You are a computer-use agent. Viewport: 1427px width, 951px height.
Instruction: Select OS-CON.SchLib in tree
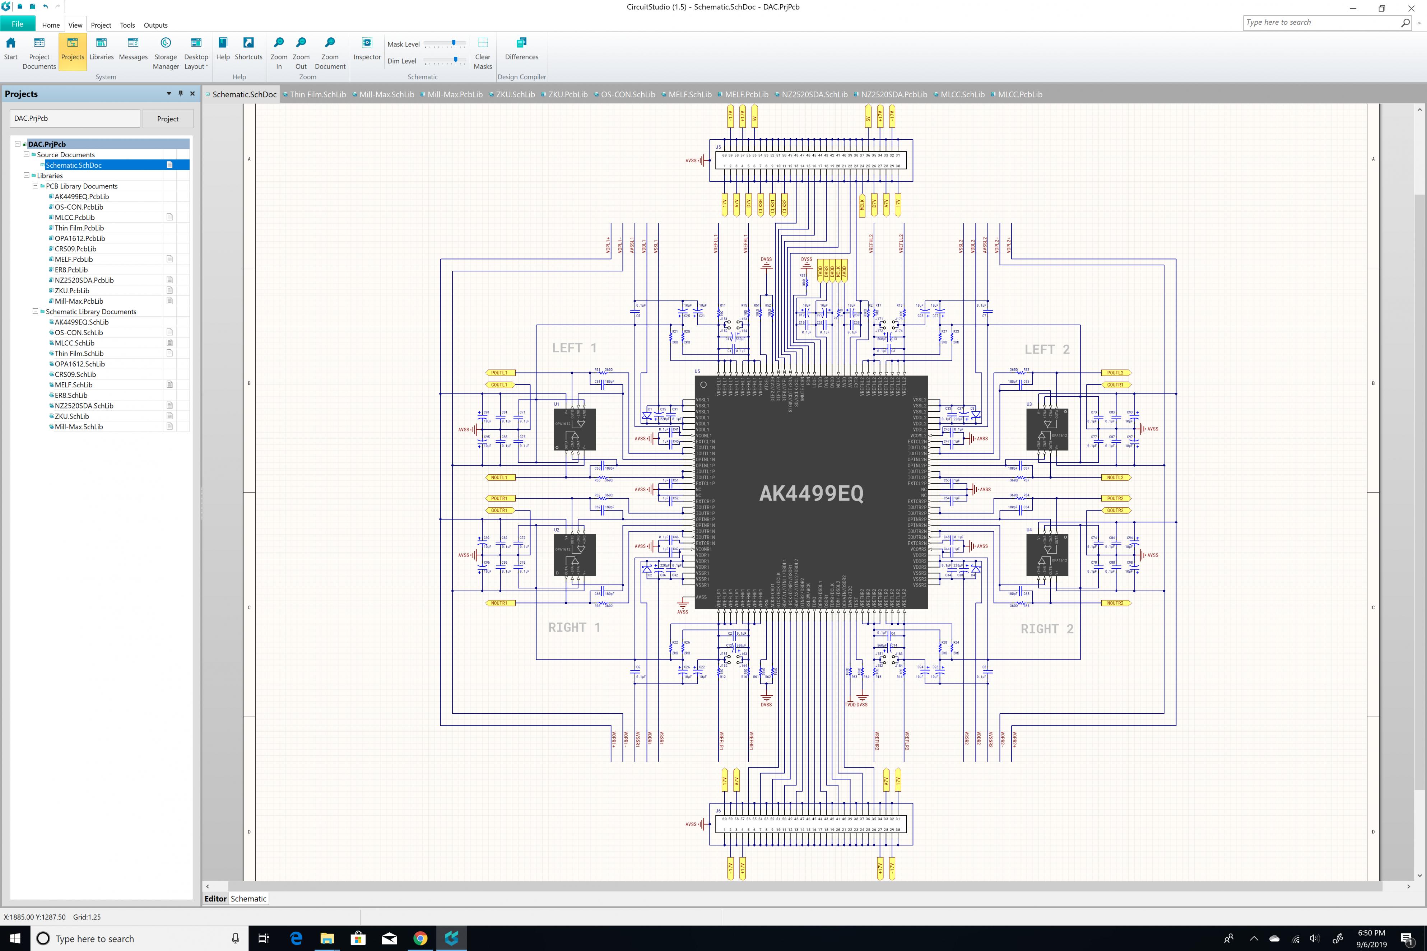[x=79, y=332]
